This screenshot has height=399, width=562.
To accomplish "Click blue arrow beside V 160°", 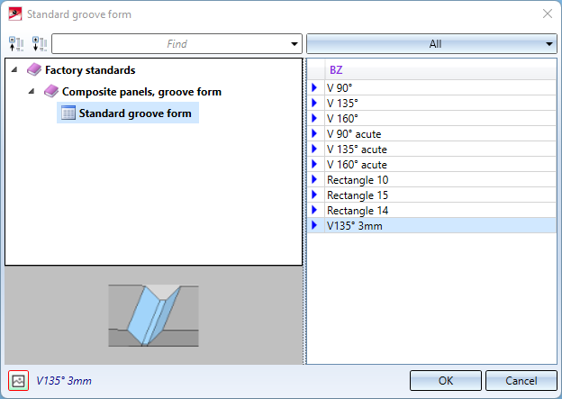I will pyautogui.click(x=314, y=118).
